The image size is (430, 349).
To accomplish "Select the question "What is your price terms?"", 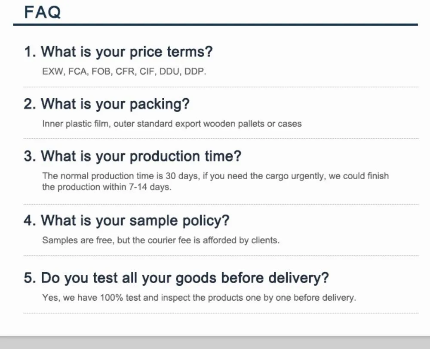I will pos(118,52).
